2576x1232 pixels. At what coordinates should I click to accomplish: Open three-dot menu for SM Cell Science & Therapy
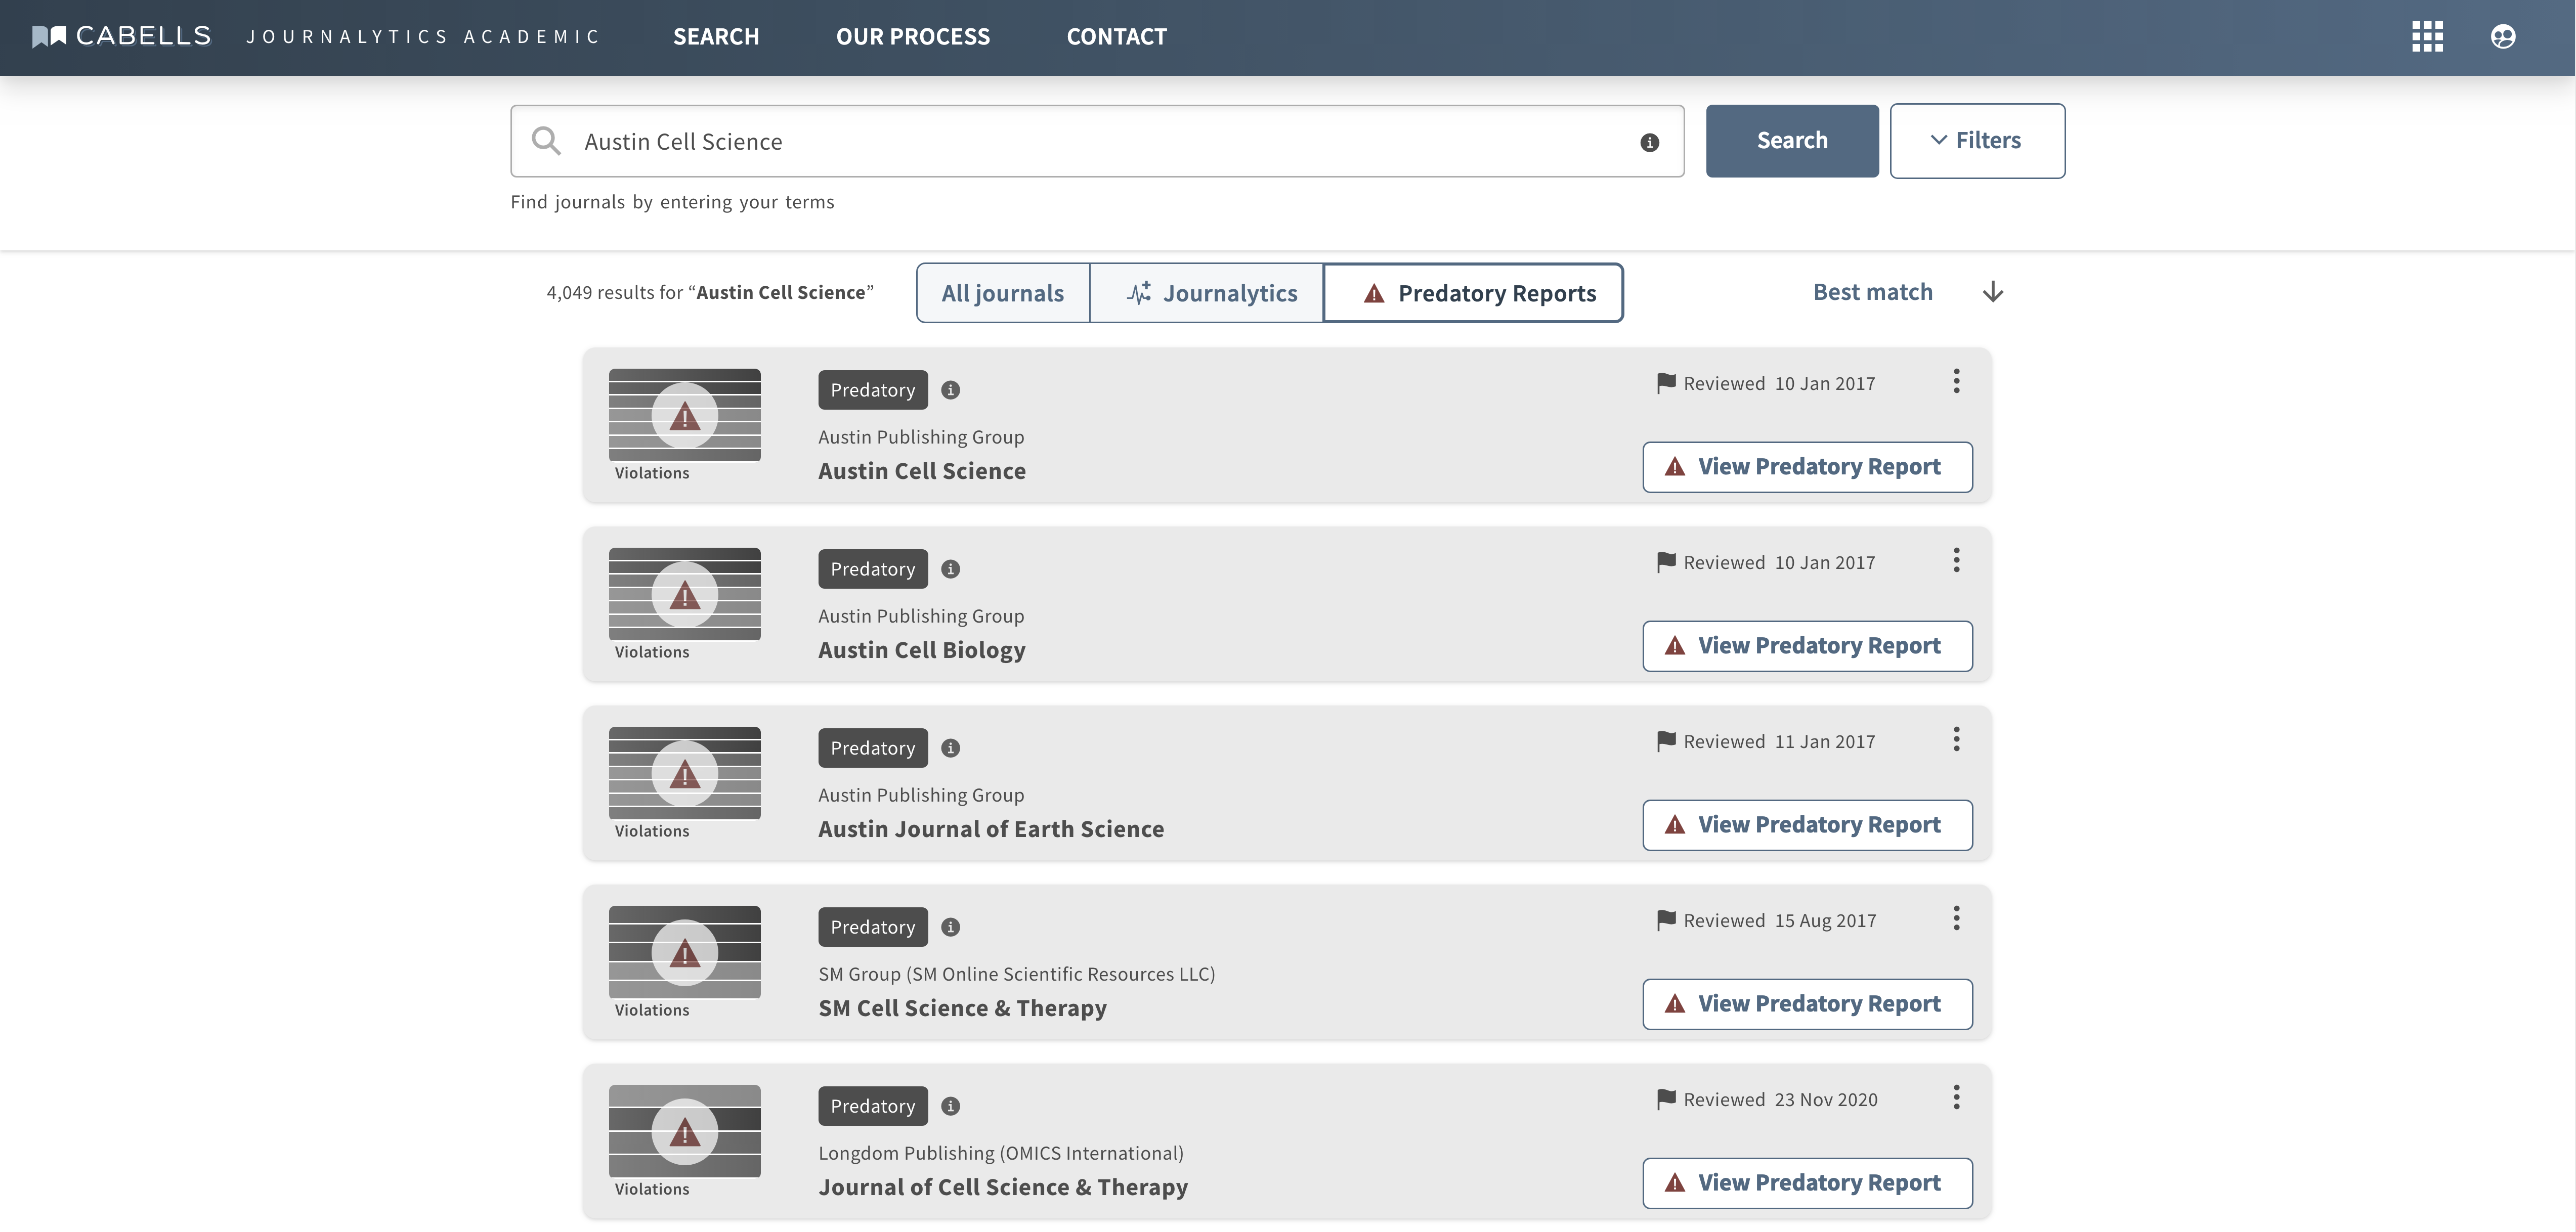click(1956, 918)
